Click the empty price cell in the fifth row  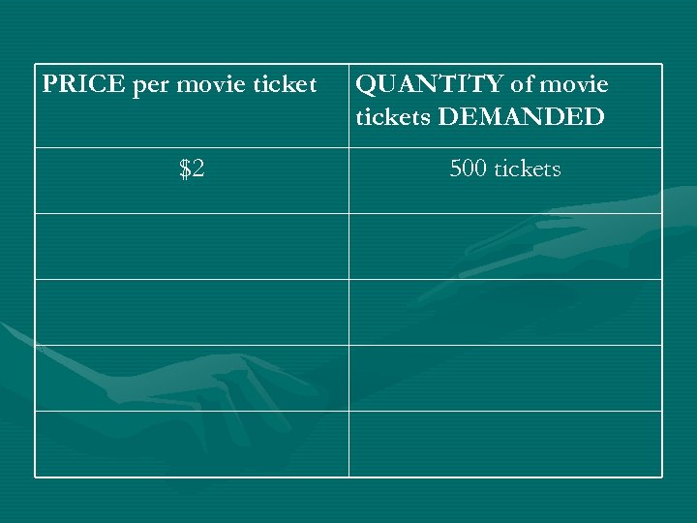192,378
